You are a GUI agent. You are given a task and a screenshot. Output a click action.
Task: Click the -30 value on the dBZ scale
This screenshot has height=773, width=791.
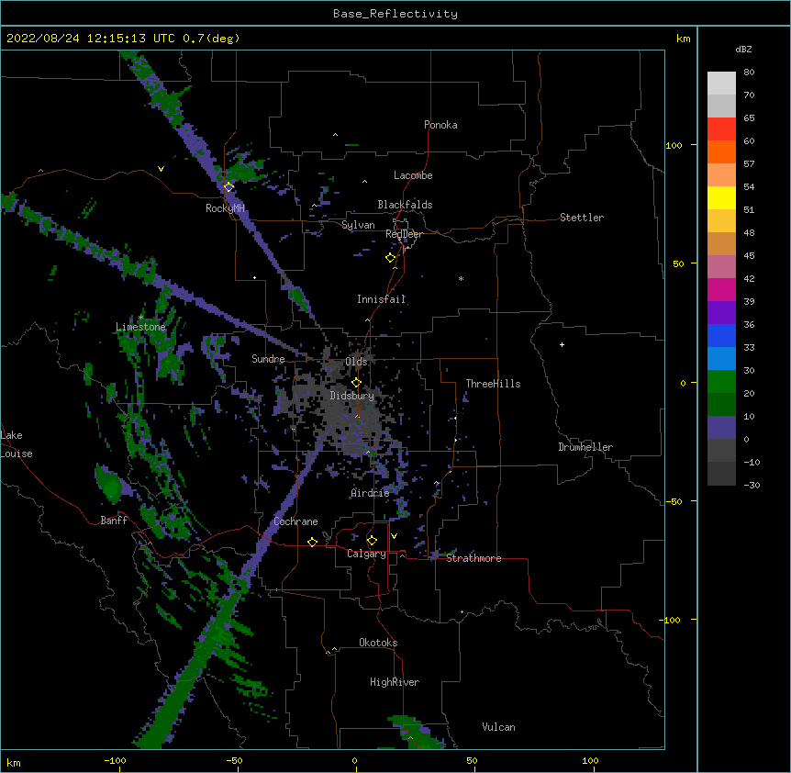click(x=752, y=486)
